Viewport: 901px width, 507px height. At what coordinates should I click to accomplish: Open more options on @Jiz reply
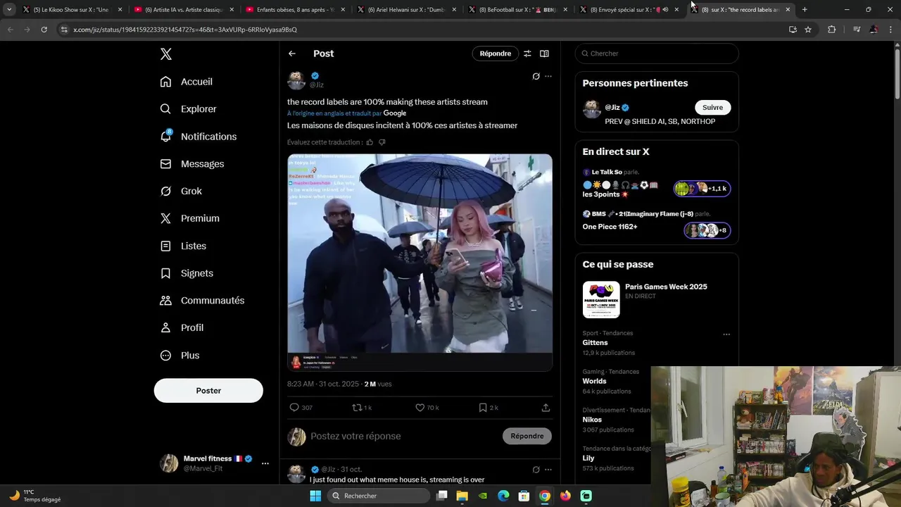[548, 470]
